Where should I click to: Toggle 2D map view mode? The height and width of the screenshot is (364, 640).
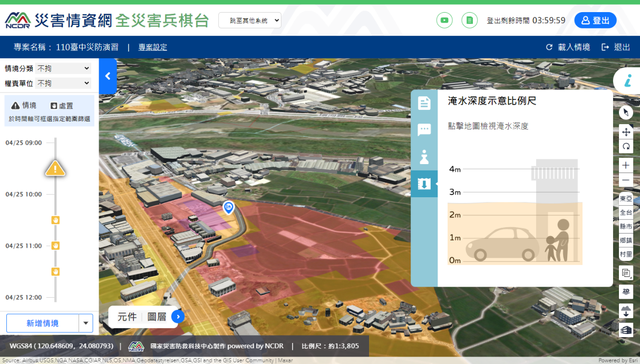pyautogui.click(x=626, y=291)
